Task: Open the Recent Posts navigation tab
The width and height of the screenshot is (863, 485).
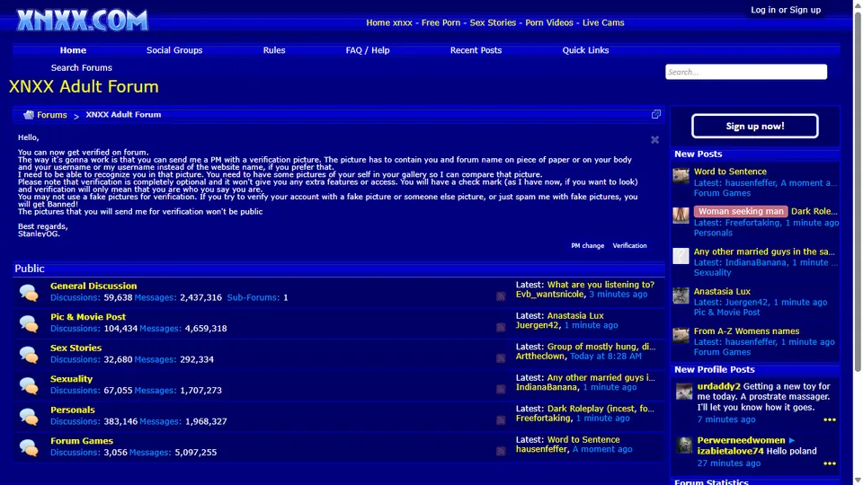Action: pyautogui.click(x=476, y=50)
